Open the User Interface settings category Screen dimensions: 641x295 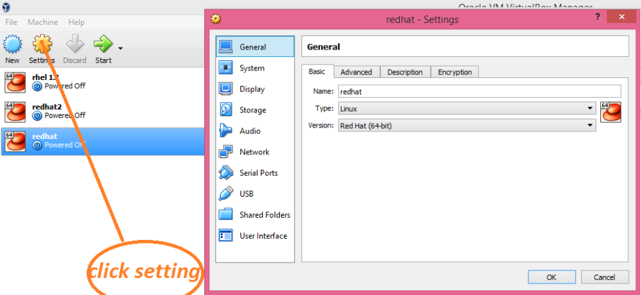(x=255, y=235)
